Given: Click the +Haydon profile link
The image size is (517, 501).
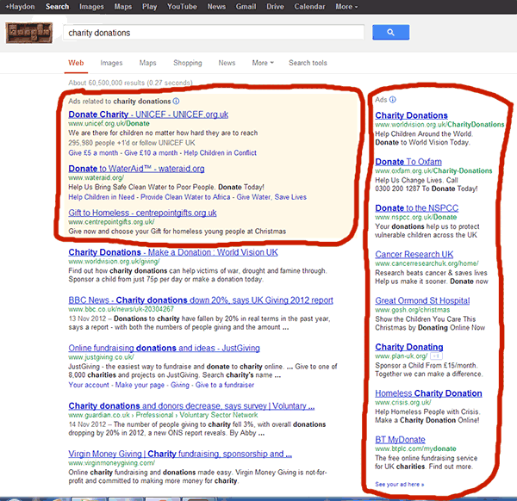Looking at the screenshot, I should click(x=20, y=7).
